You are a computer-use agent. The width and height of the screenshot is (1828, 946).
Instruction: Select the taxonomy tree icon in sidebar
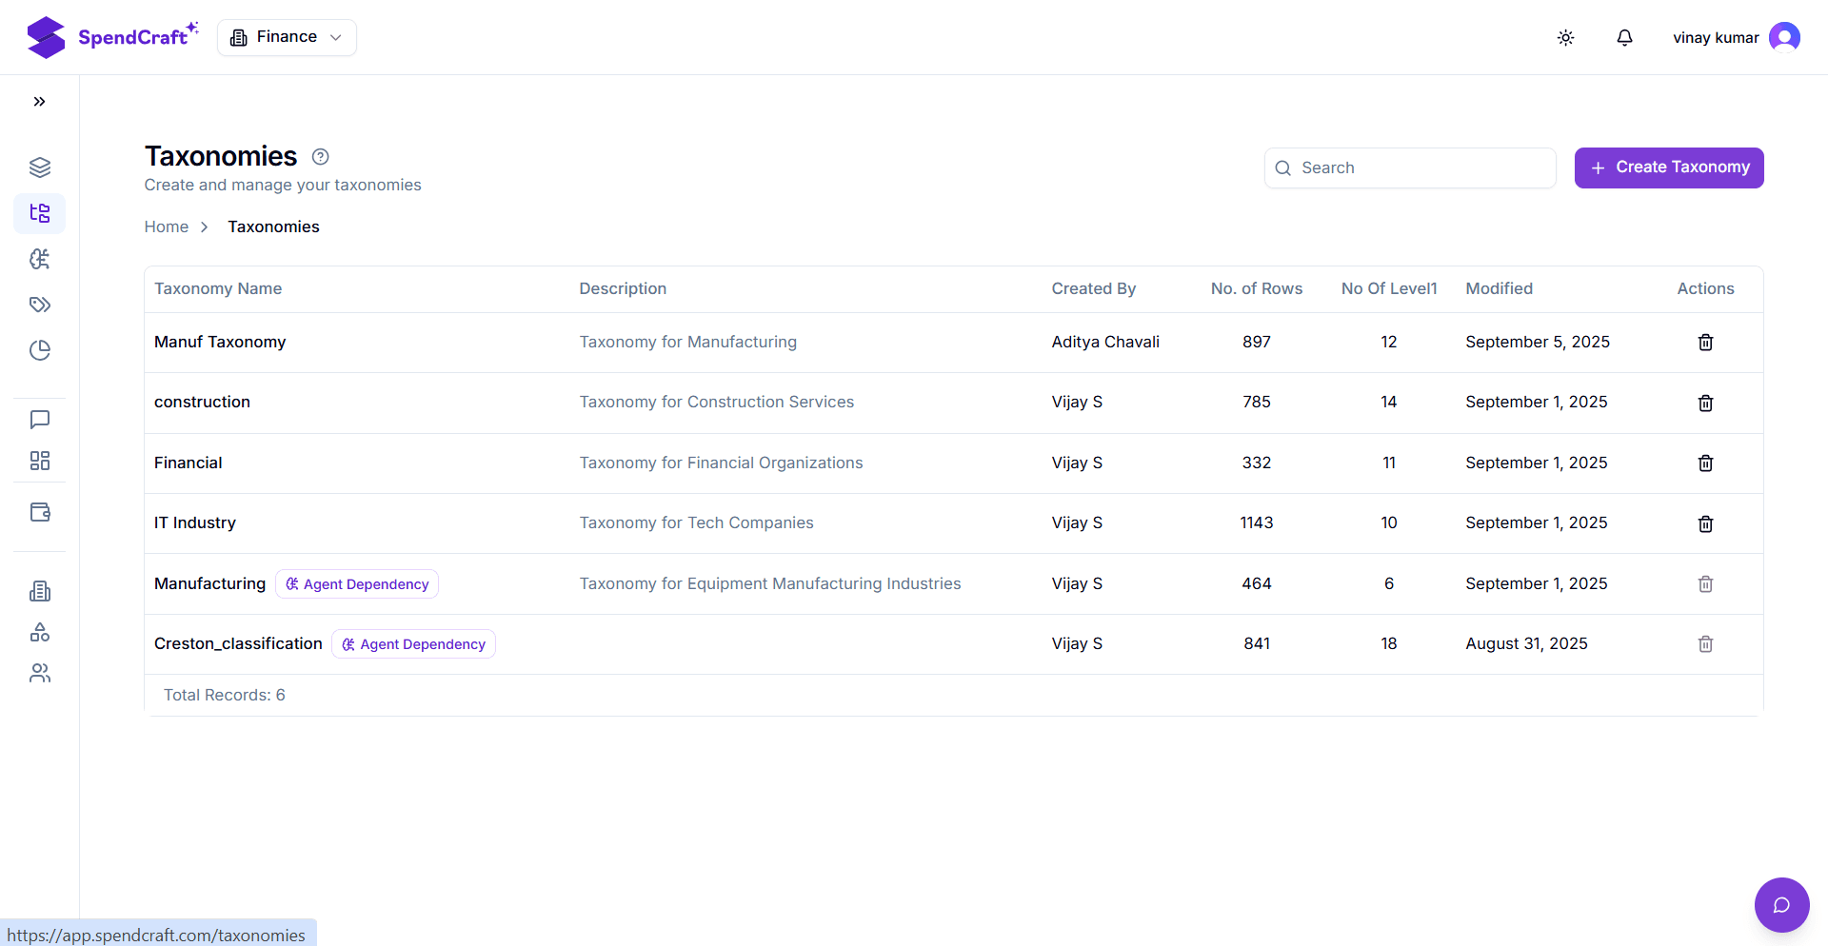(39, 213)
